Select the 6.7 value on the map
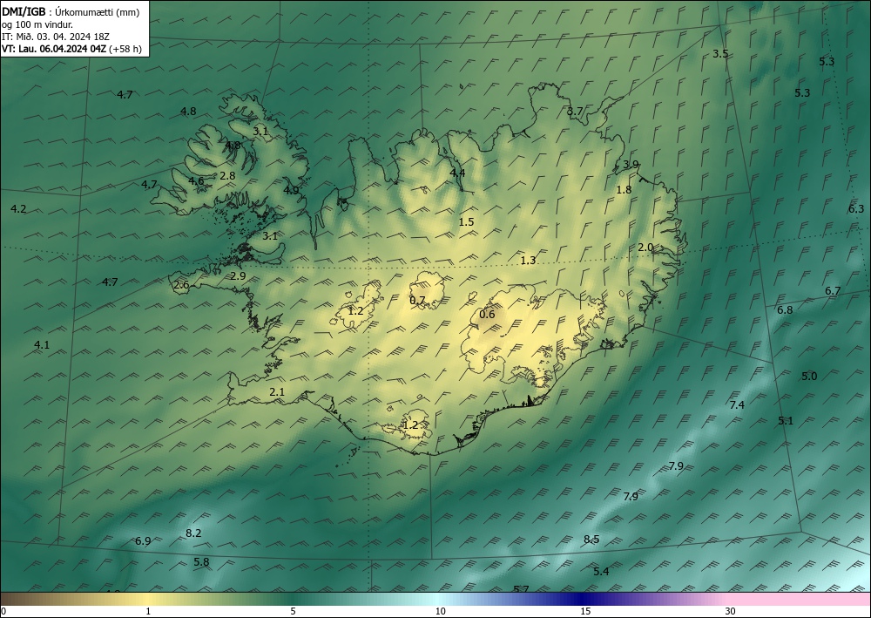The height and width of the screenshot is (618, 871). point(833,290)
